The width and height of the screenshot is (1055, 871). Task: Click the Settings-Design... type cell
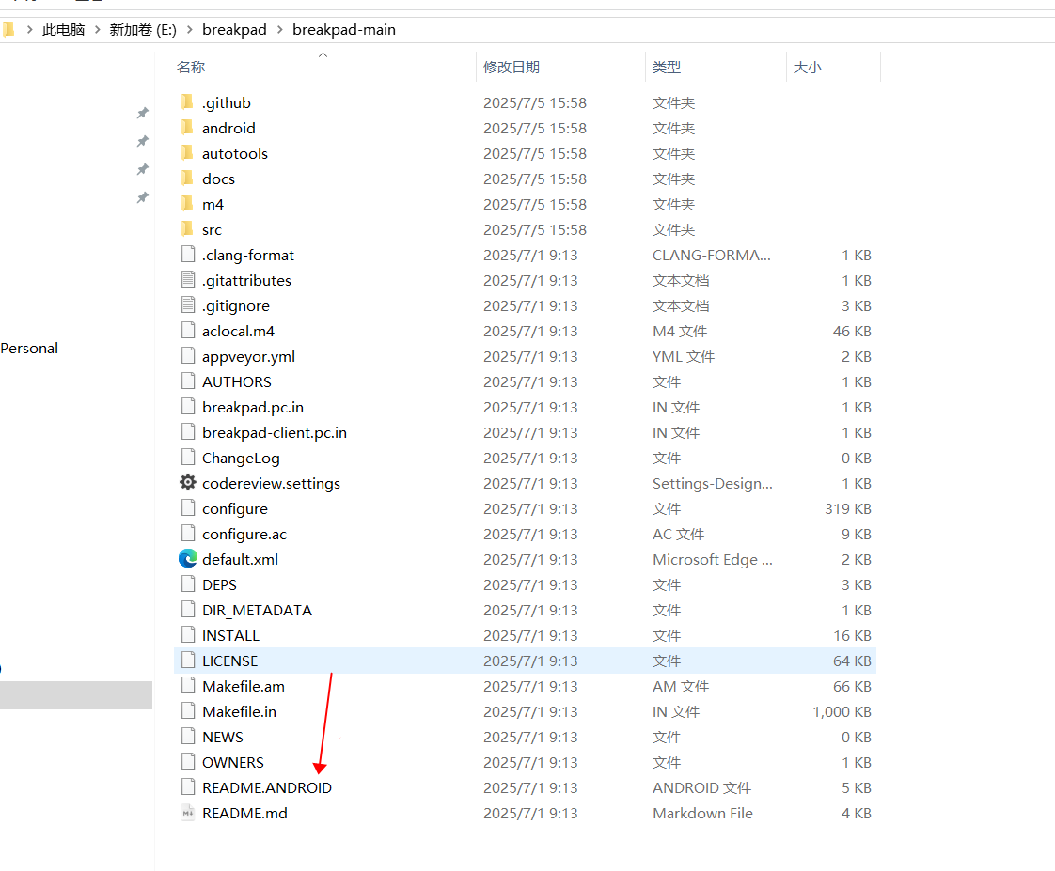point(713,483)
